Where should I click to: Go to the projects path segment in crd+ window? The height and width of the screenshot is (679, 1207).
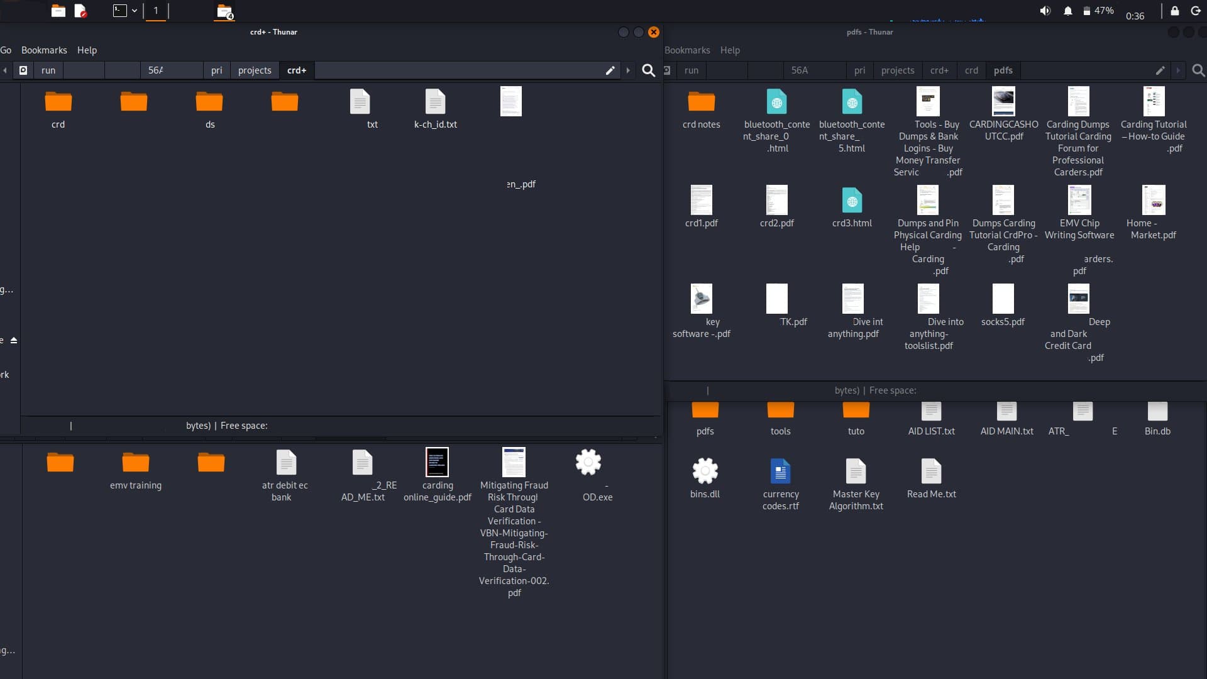[255, 70]
